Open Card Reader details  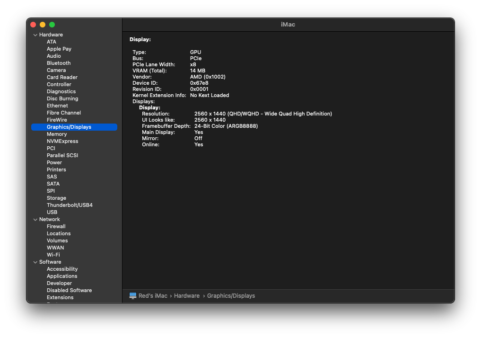62,77
